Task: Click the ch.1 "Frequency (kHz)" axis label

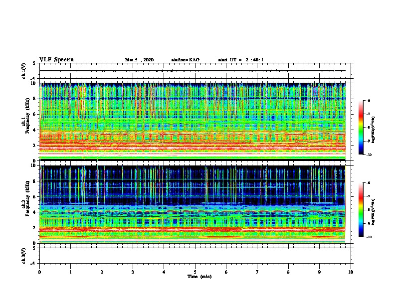Action: click(27, 116)
